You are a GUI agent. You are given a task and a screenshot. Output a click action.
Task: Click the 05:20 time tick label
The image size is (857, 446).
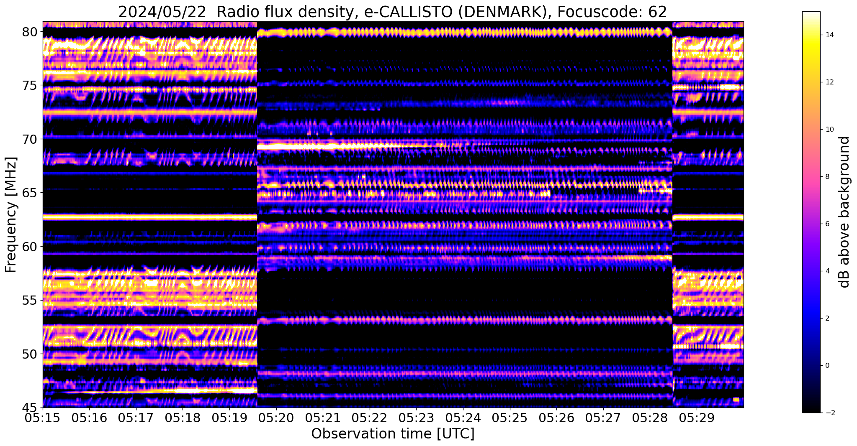click(276, 418)
